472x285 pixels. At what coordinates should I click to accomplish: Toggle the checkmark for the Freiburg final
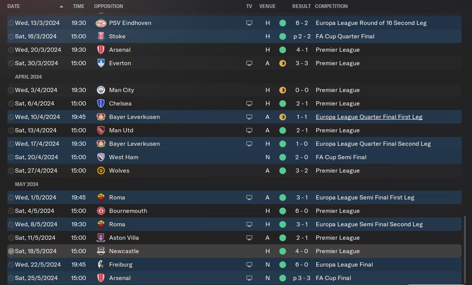click(11, 265)
